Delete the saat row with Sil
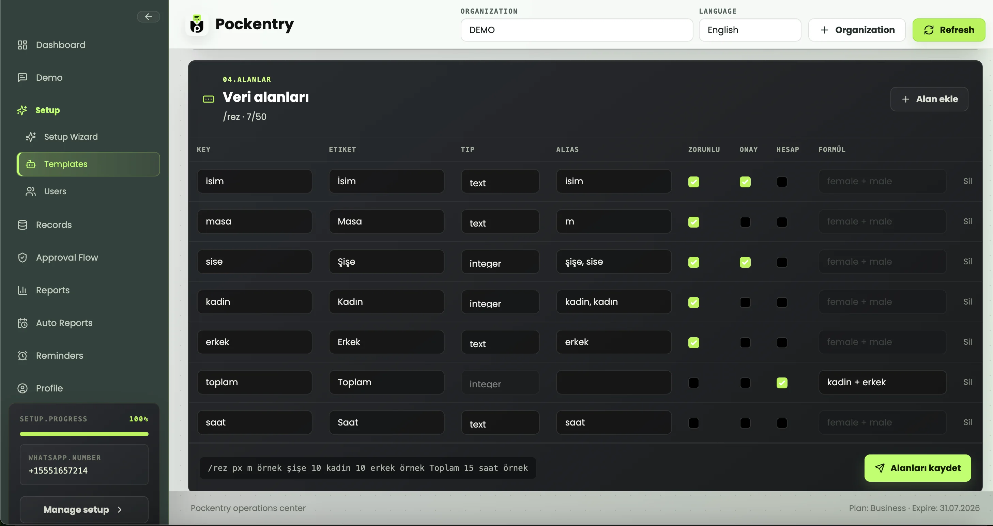Image resolution: width=993 pixels, height=526 pixels. [967, 422]
